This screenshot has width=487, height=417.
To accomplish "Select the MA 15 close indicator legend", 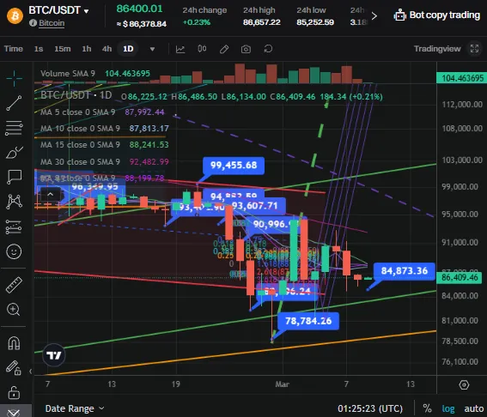I will point(105,145).
